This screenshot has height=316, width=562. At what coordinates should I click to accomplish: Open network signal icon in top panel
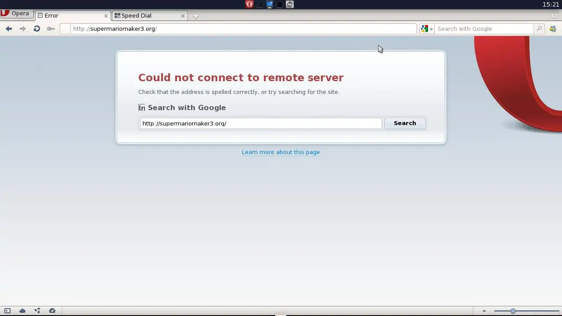pyautogui.click(x=259, y=4)
